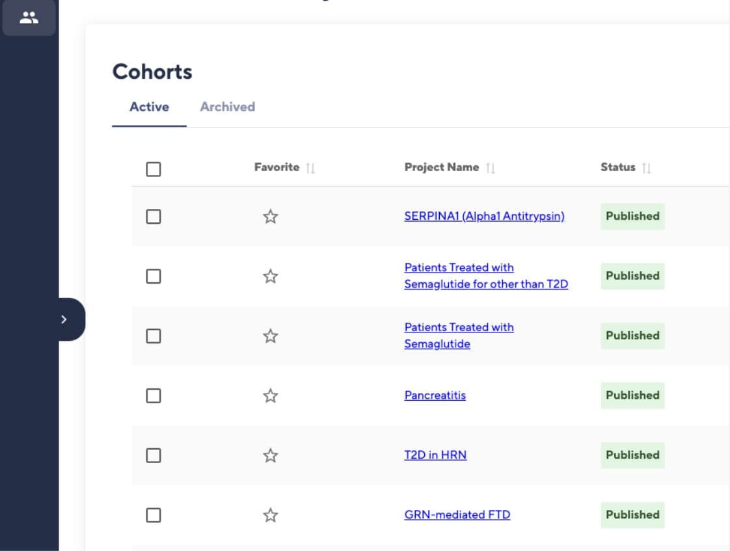Open the SERPINA1 (Alpha1 Antitrypsin) project link
730x551 pixels.
click(484, 217)
